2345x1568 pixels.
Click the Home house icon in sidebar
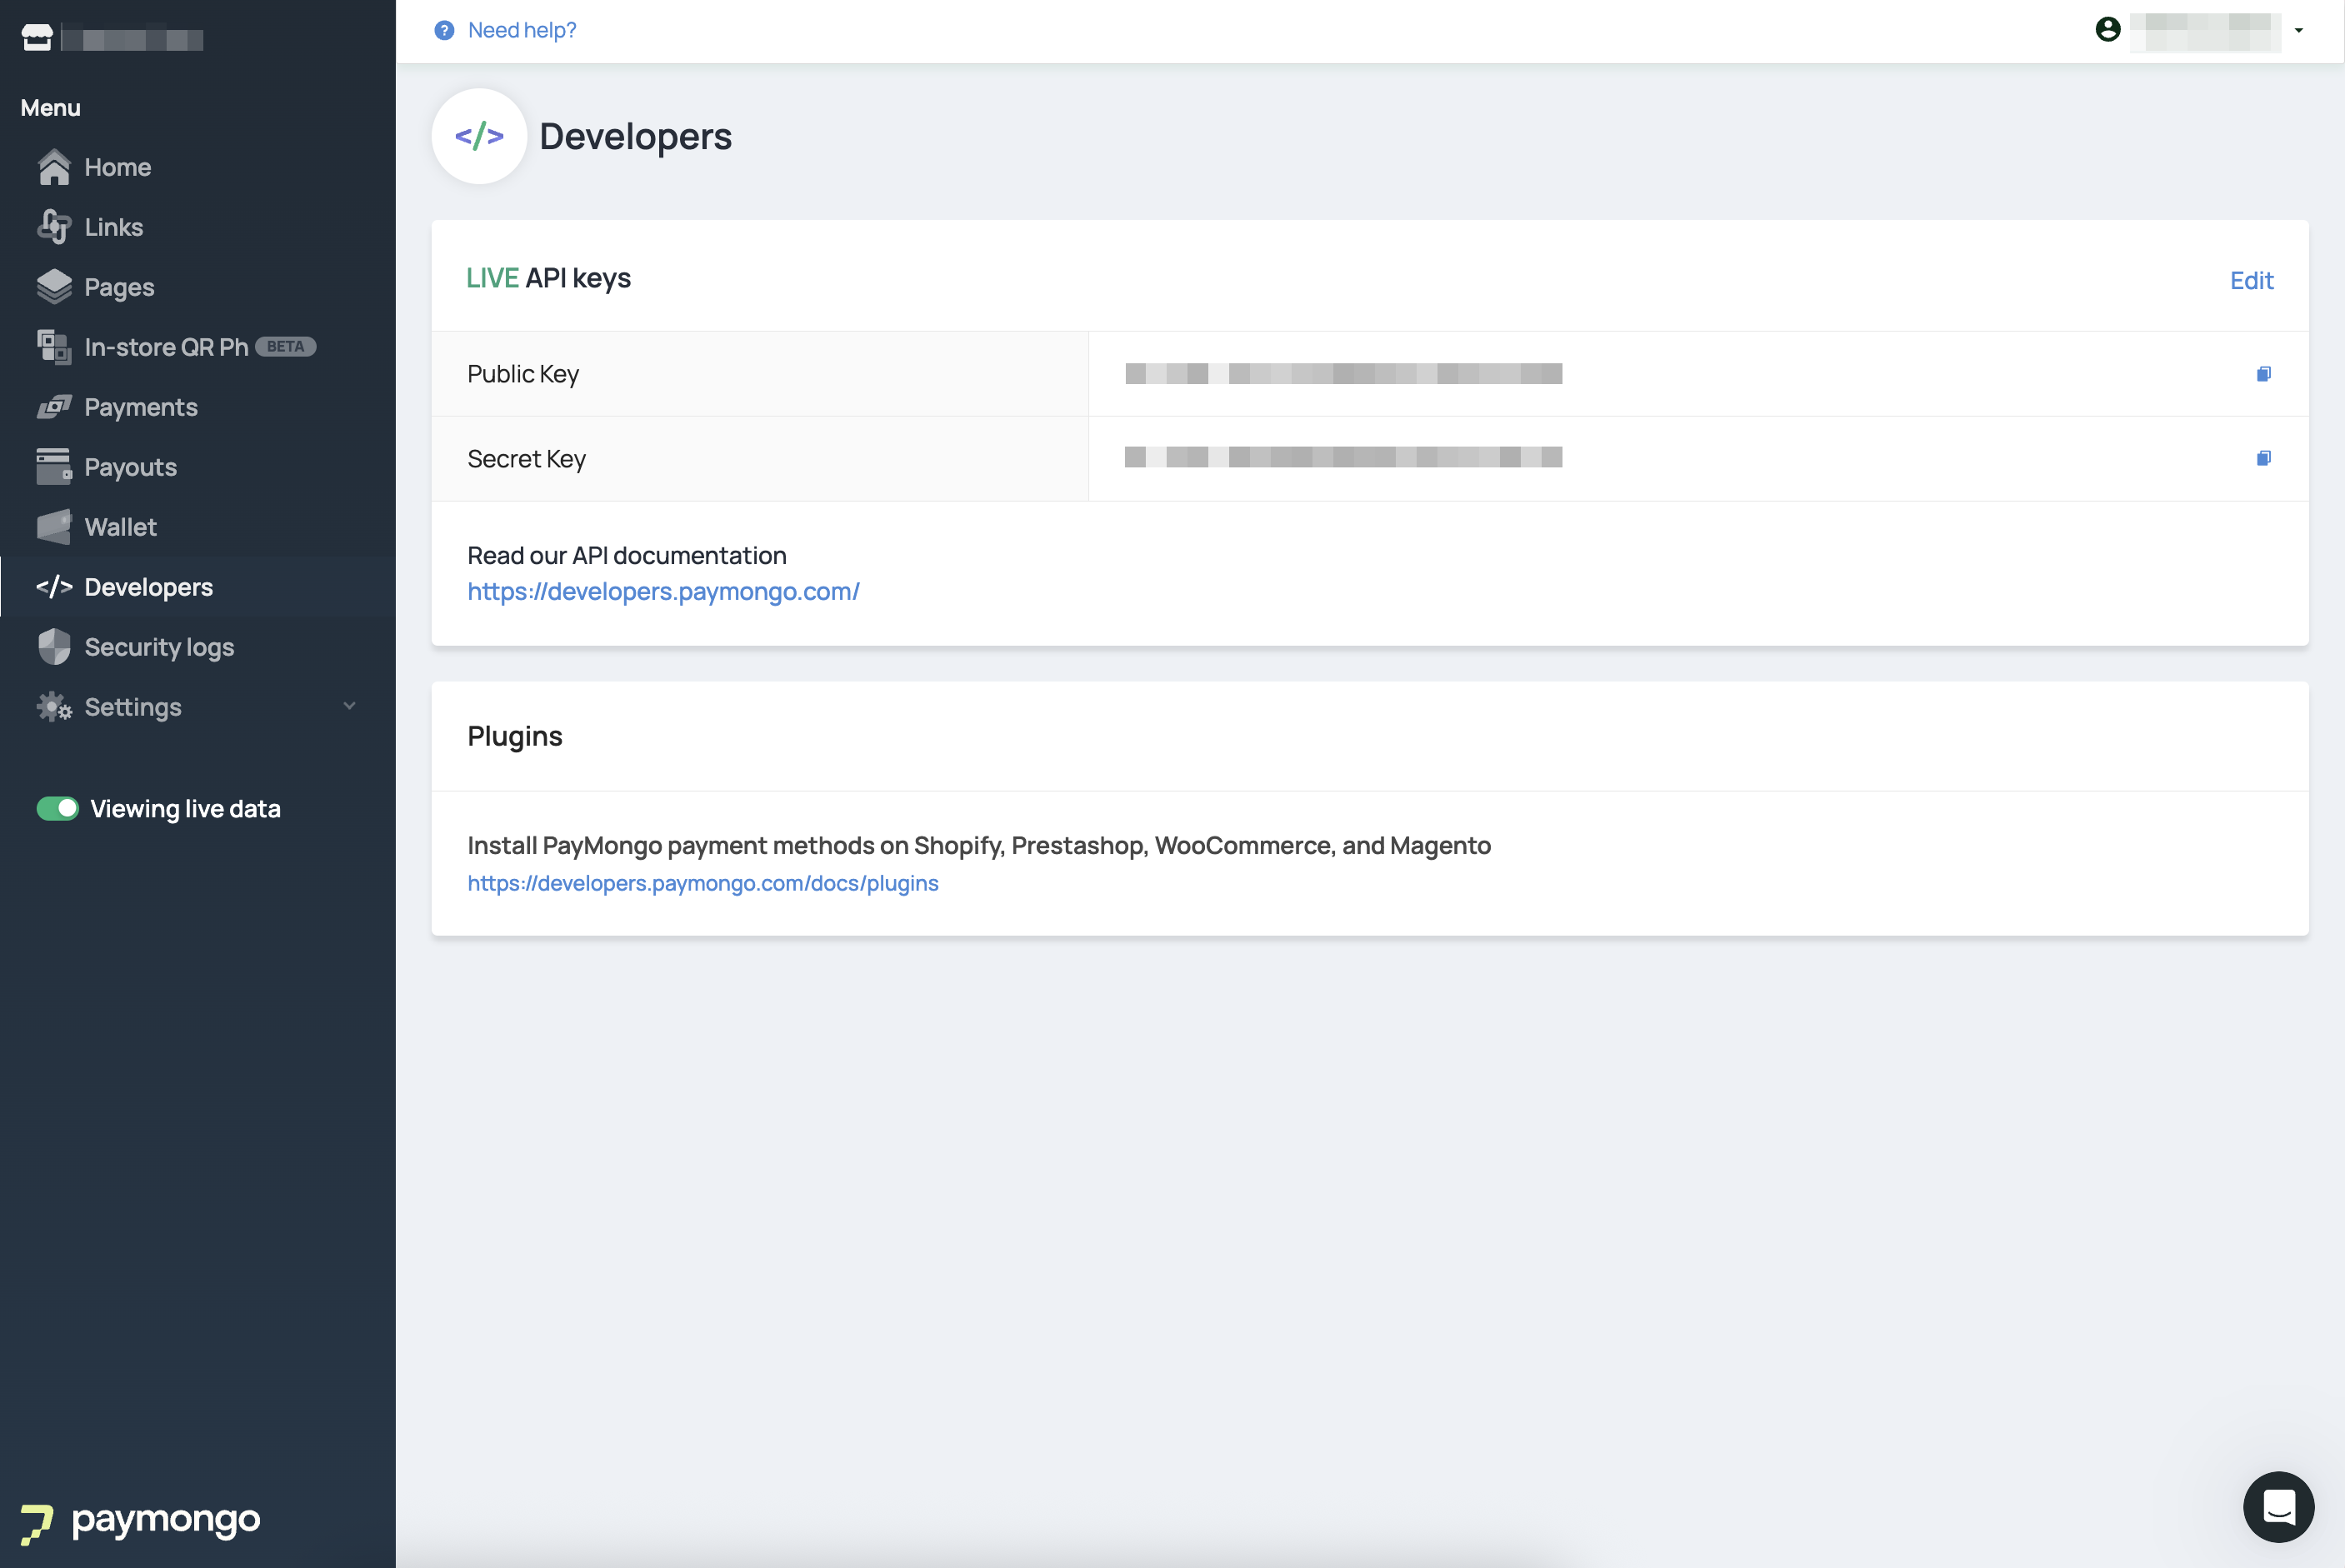(54, 167)
